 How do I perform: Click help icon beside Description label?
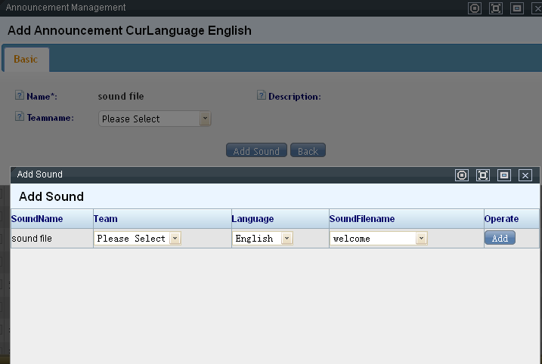tap(262, 96)
